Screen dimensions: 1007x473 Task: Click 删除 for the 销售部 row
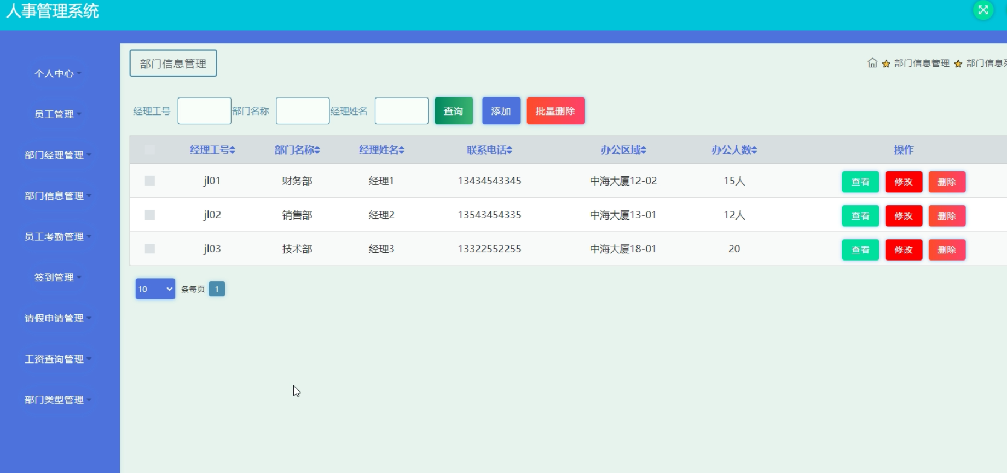(947, 216)
